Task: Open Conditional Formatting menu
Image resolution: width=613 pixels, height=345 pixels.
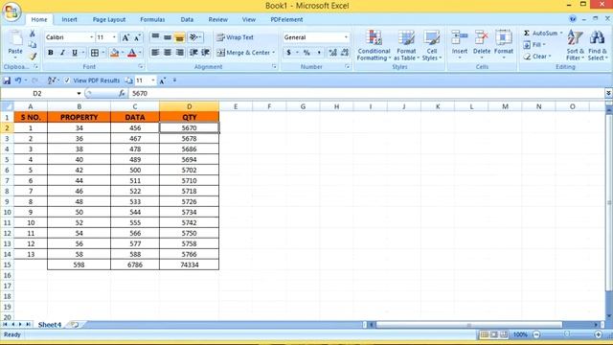Action: click(x=374, y=45)
